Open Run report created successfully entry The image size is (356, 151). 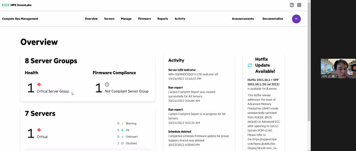[192, 94]
